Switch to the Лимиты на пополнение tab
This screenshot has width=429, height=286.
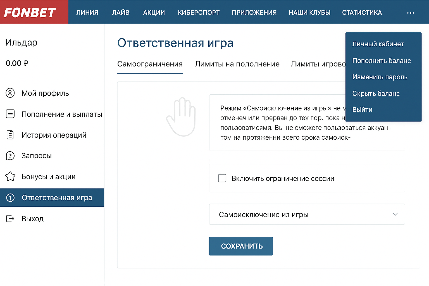[x=237, y=64]
